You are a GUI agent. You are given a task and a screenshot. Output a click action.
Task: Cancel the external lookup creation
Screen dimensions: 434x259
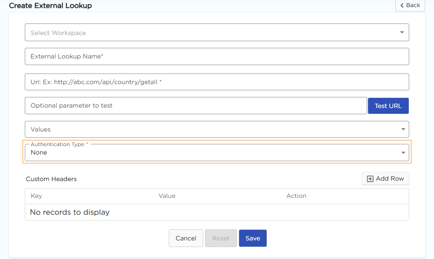186,238
